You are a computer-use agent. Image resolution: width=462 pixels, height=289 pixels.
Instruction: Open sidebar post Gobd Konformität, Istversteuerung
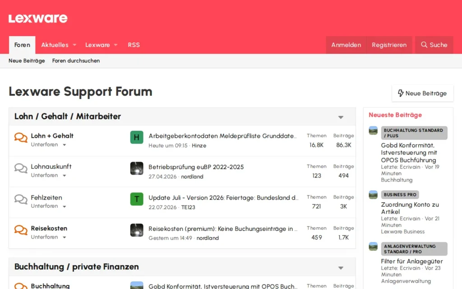click(x=409, y=153)
